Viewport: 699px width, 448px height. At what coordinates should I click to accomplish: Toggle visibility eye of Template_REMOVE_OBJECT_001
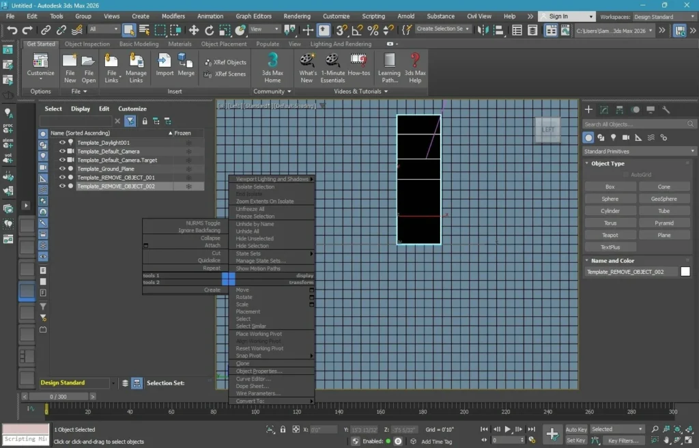tap(62, 177)
